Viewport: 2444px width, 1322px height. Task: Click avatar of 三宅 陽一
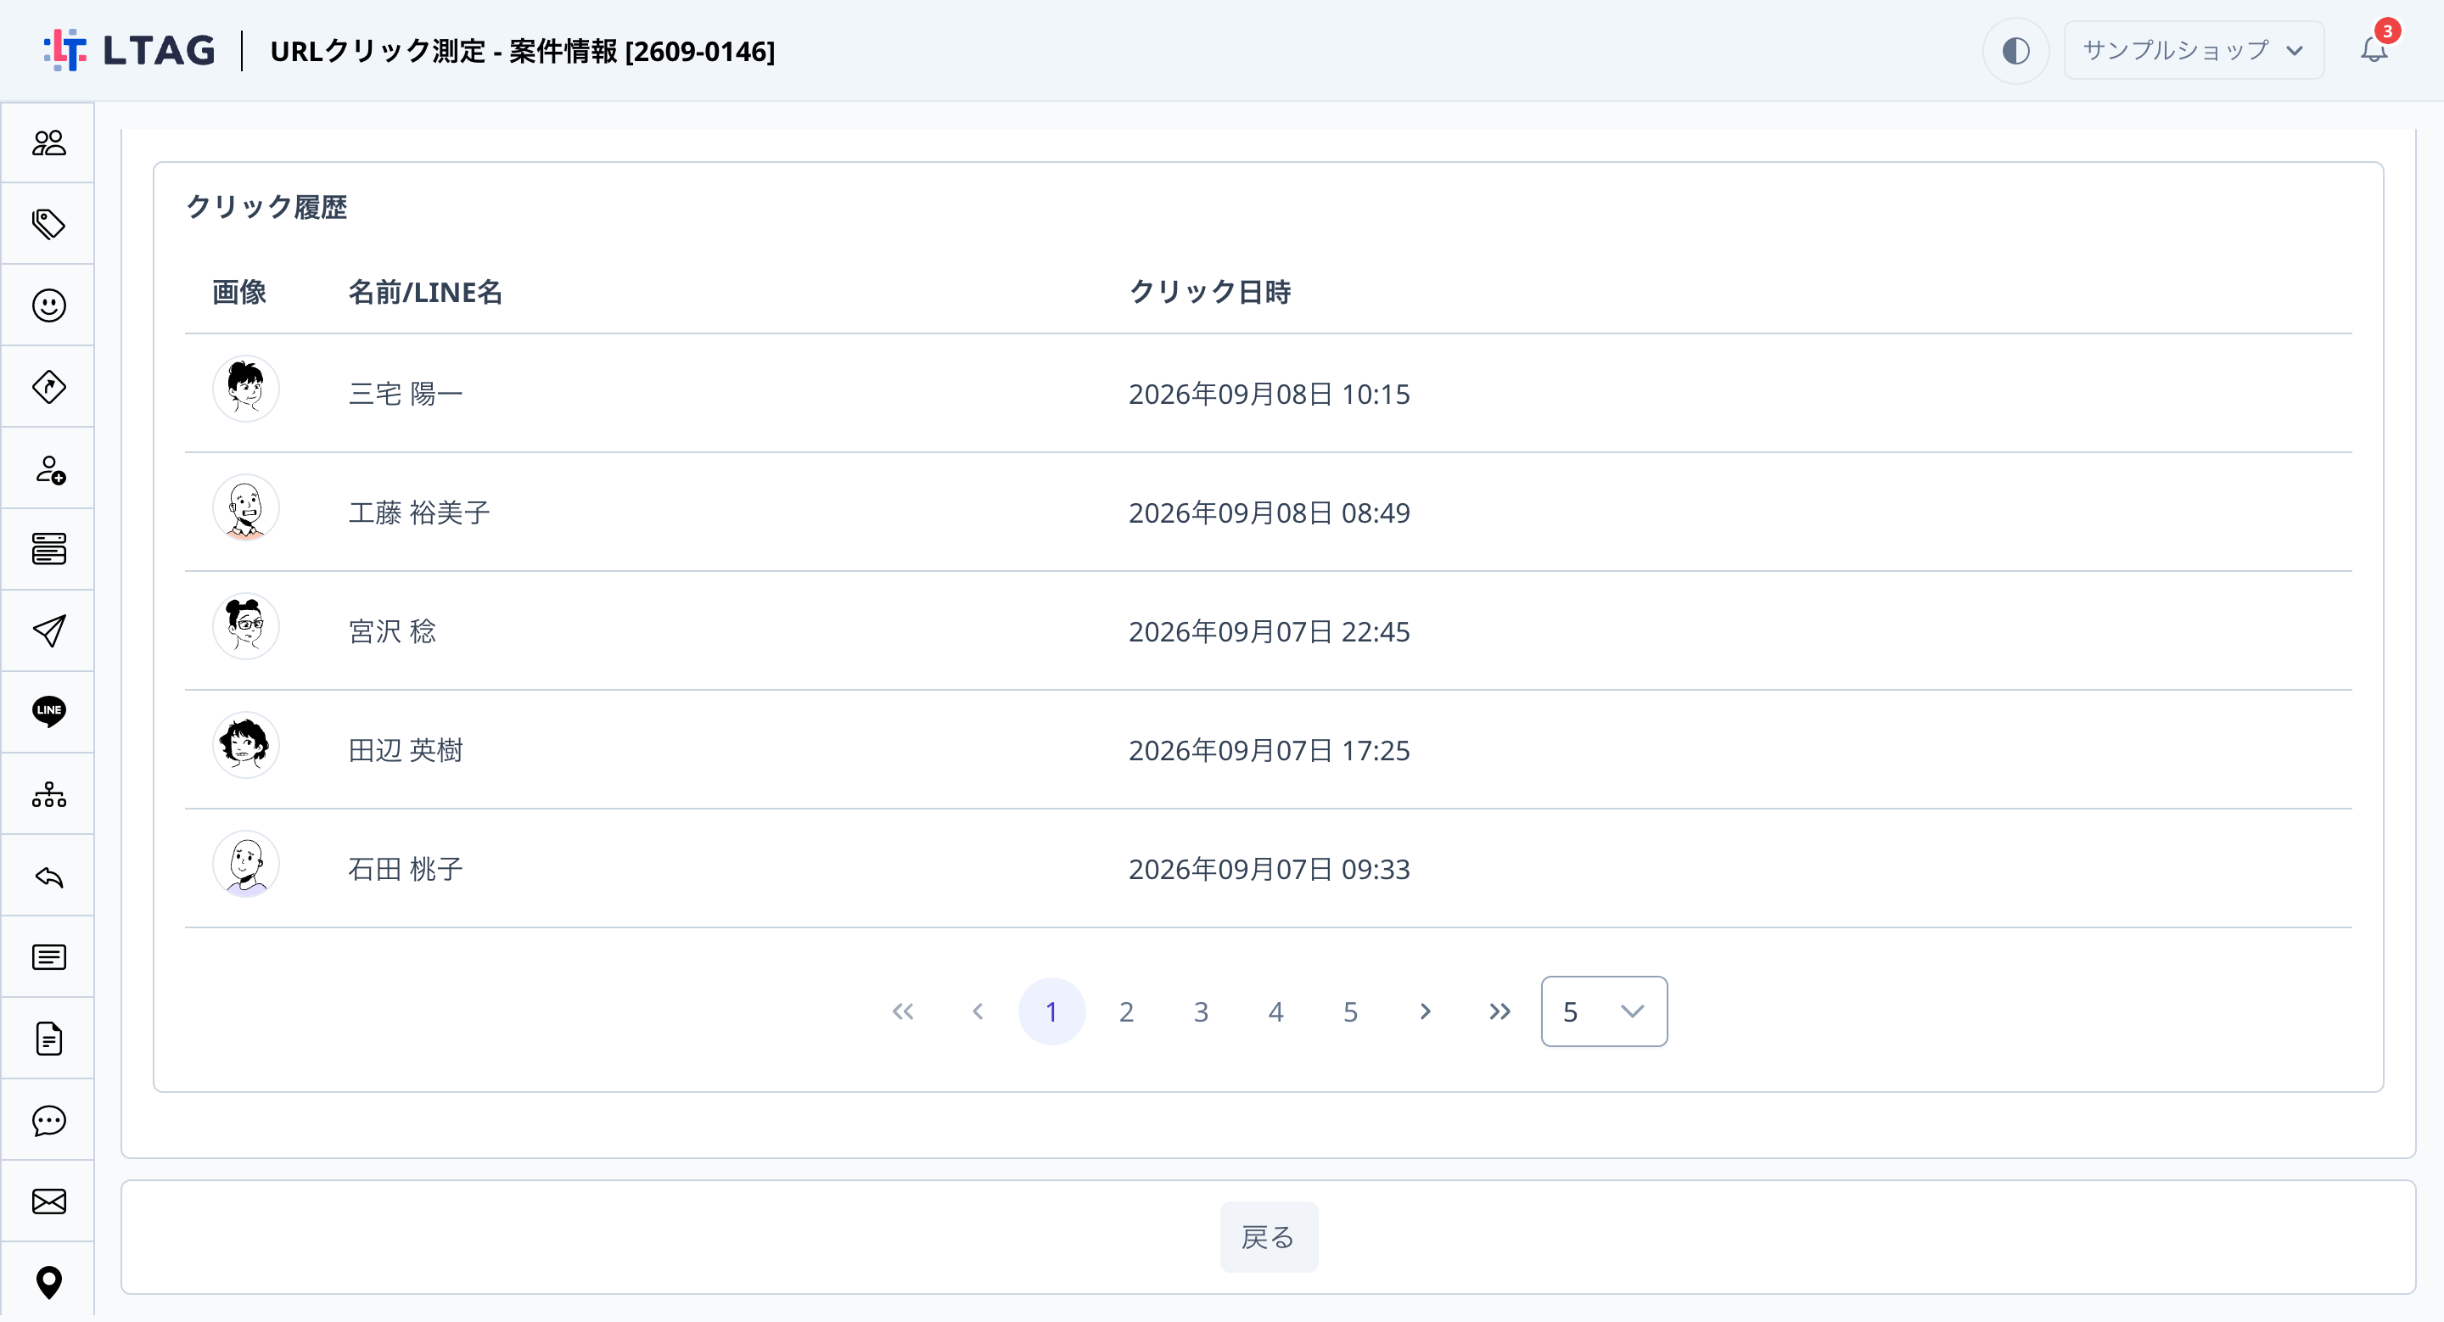(246, 389)
